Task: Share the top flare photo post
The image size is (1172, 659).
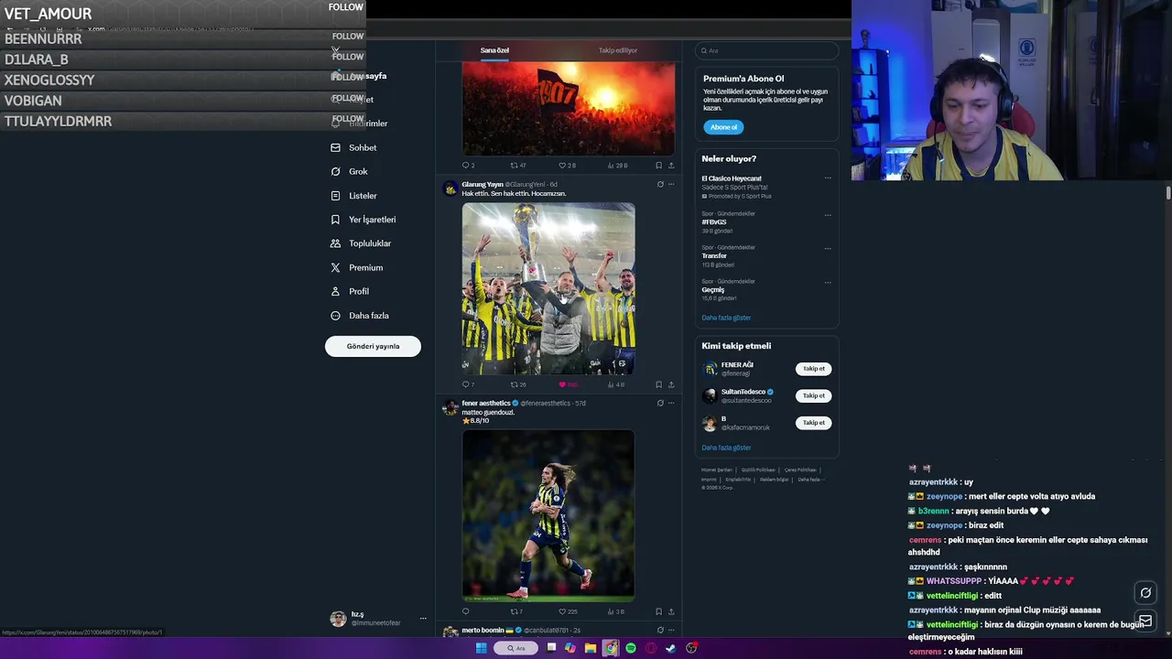Action: pos(671,166)
